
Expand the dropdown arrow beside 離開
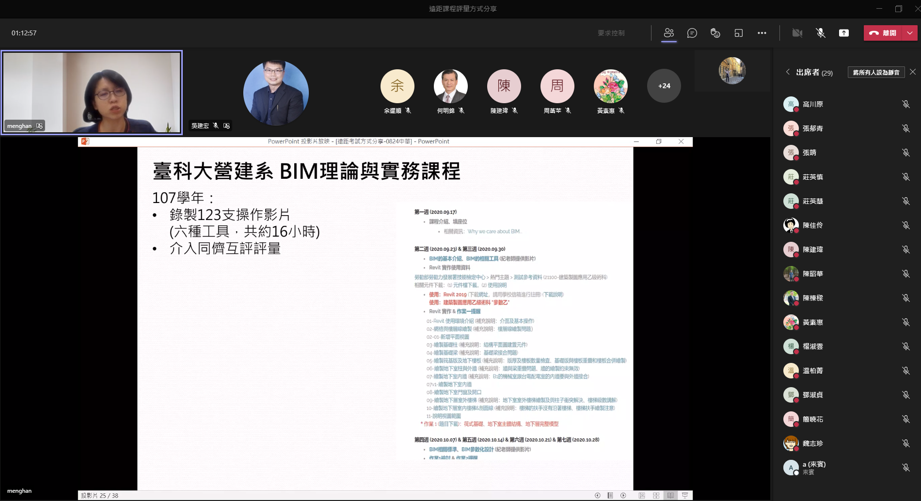tap(910, 33)
